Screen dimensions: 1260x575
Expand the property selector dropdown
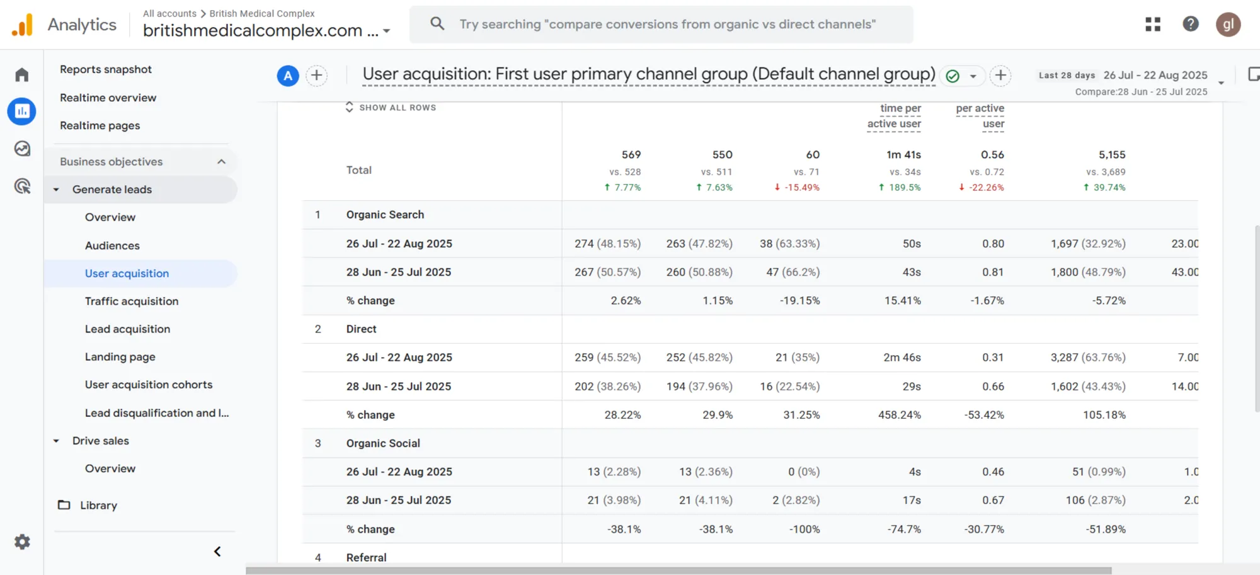(x=386, y=31)
